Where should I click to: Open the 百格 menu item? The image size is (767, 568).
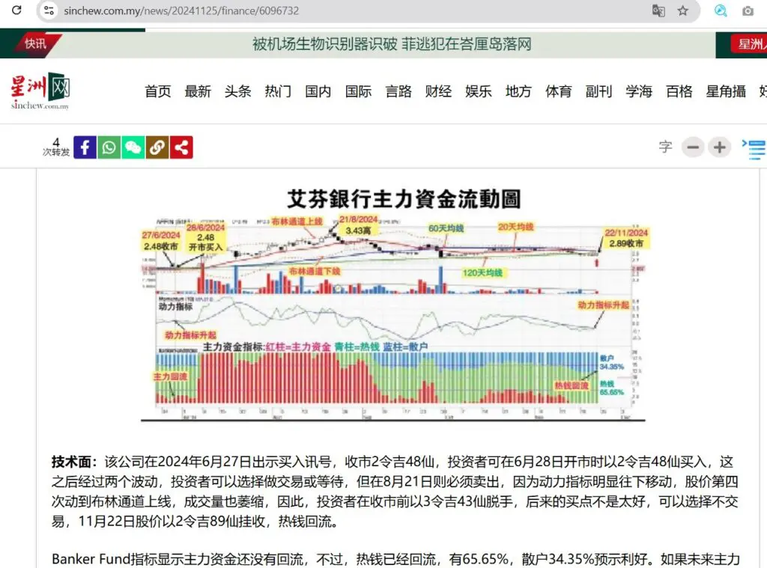679,91
